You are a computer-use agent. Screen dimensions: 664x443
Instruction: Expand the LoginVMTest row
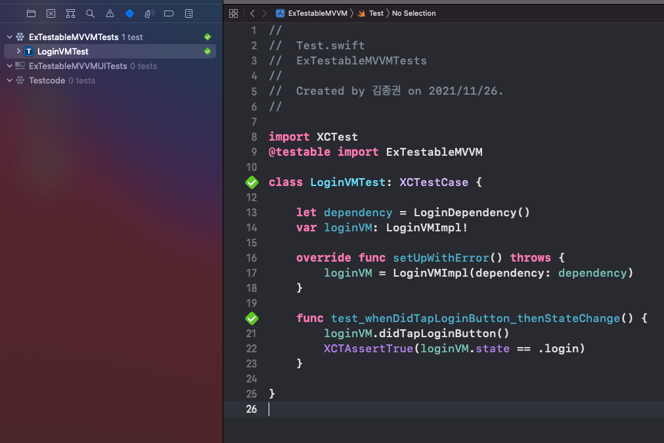point(18,51)
